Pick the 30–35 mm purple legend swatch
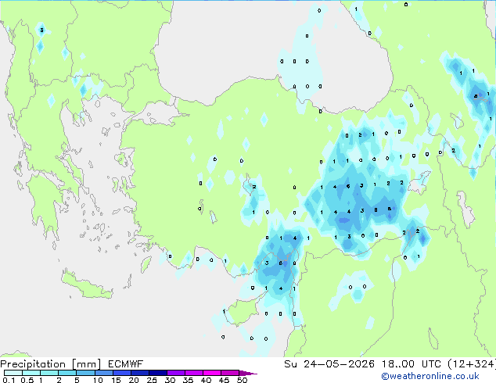Image resolution: width=496 pixels, height=383 pixels. coord(176,373)
